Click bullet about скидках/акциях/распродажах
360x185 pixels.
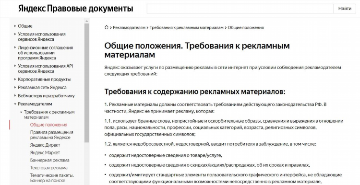[209, 165]
